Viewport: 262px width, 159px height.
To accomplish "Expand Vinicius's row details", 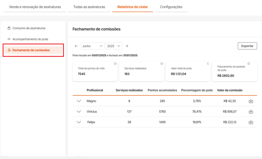I will tap(79, 112).
